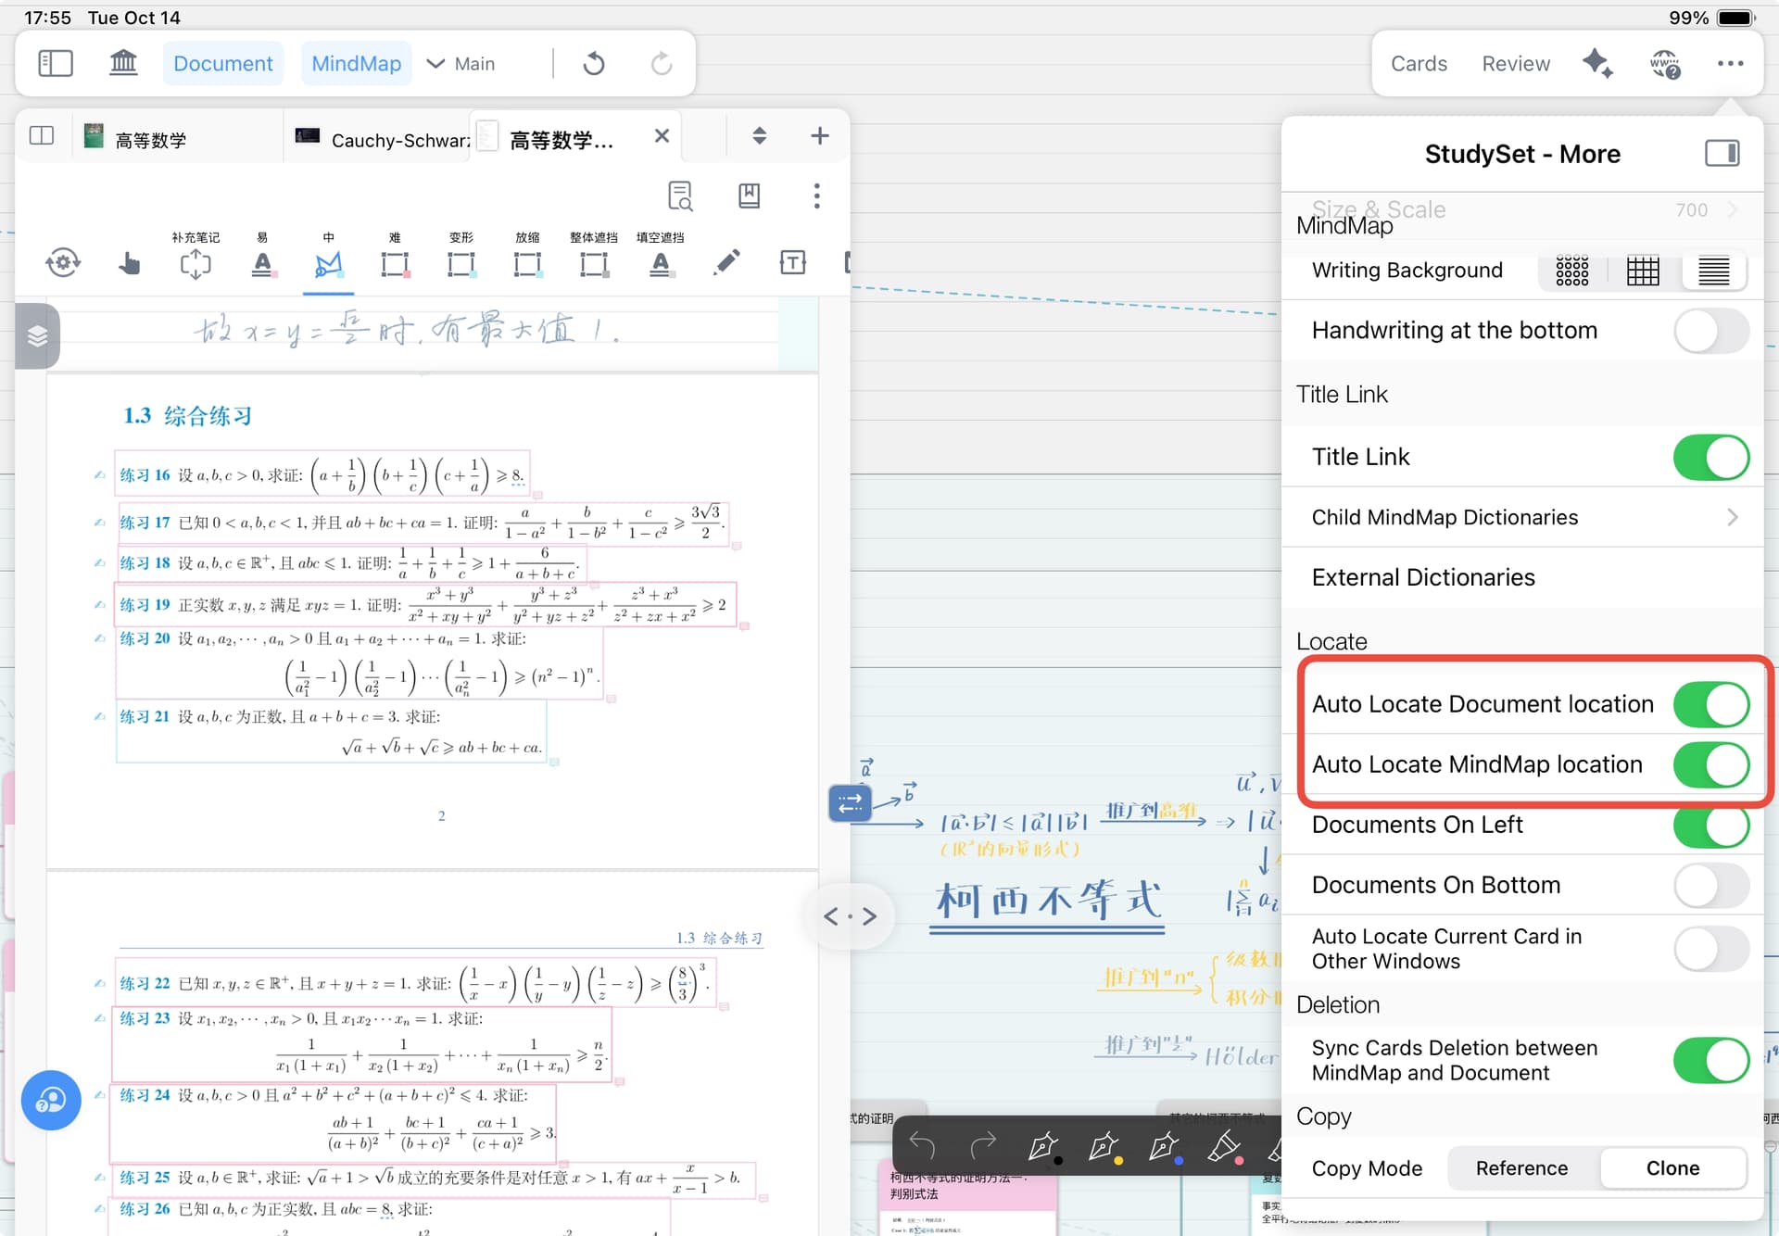This screenshot has width=1779, height=1236.
Task: Open the layers stack icon
Action: 37,335
